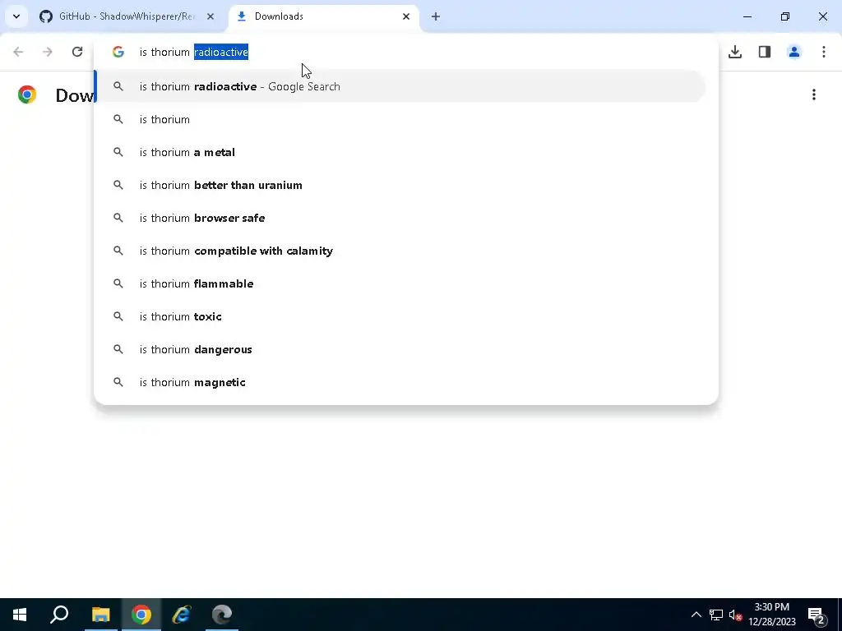
Task: Open the profile avatar menu
Action: [x=794, y=52]
